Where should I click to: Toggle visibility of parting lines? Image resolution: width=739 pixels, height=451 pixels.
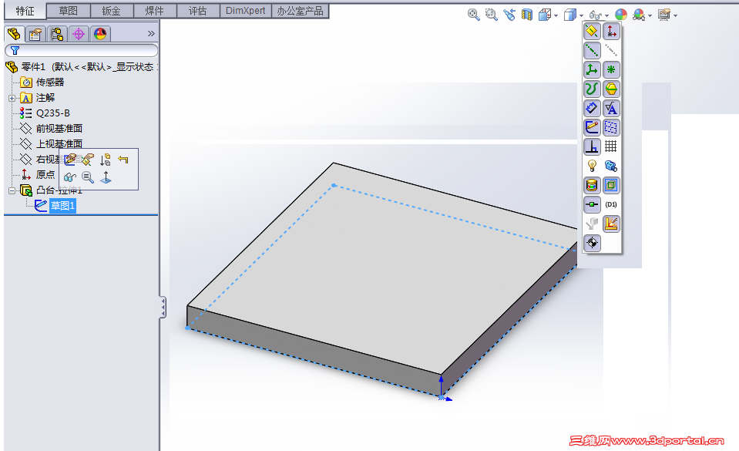[611, 89]
